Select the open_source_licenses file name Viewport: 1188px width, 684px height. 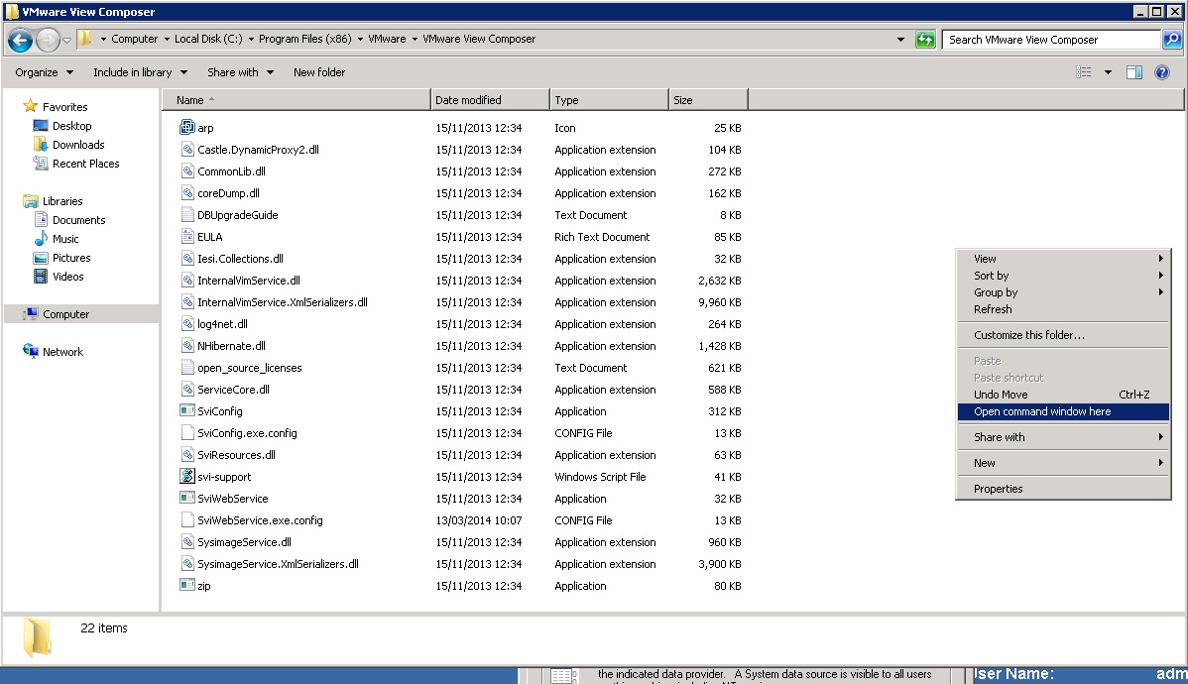point(249,368)
